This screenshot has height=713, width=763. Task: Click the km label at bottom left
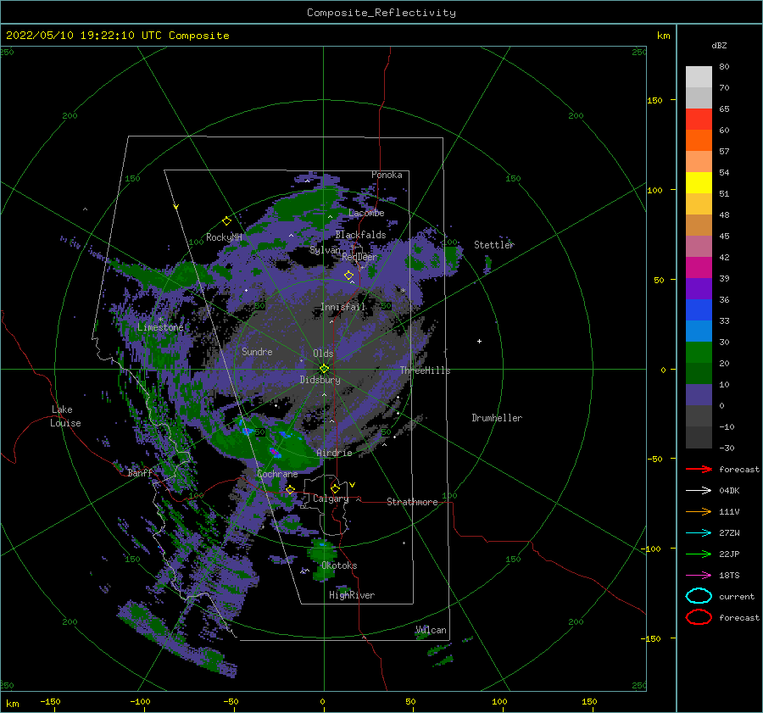12,704
